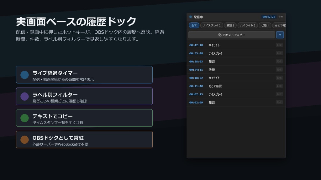Viewport: 321px width, 180px height.
Task: Click 配信 badge in 00:11:40 row
Action: [x=279, y=86]
